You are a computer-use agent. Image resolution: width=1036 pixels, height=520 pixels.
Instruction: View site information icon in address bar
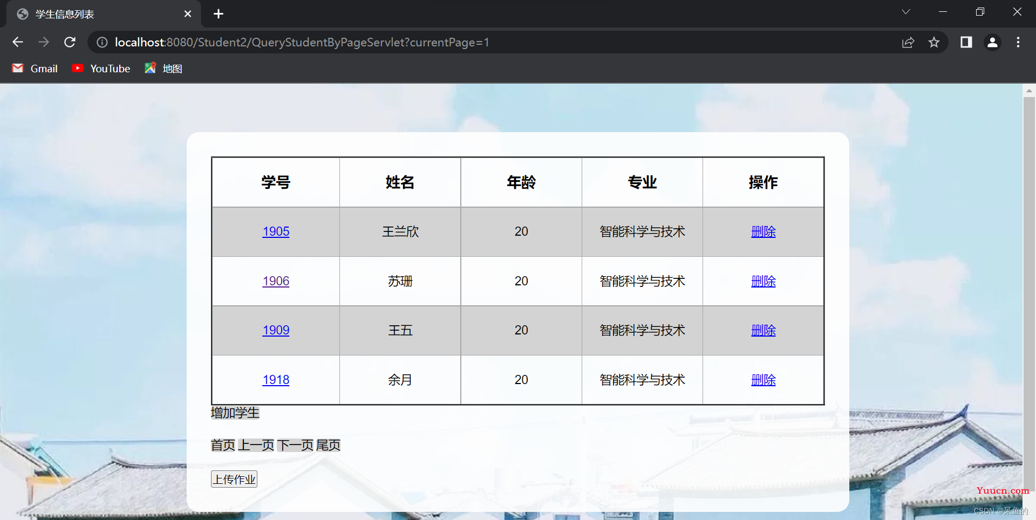click(x=102, y=42)
